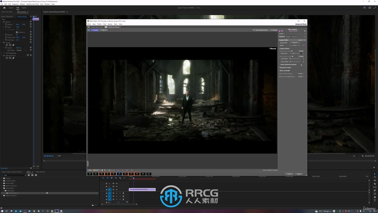Hide the V3 track output eye
The image size is (378, 213).
pos(117,183)
